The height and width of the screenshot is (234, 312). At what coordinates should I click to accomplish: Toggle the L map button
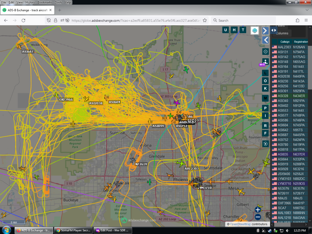click(x=265, y=73)
